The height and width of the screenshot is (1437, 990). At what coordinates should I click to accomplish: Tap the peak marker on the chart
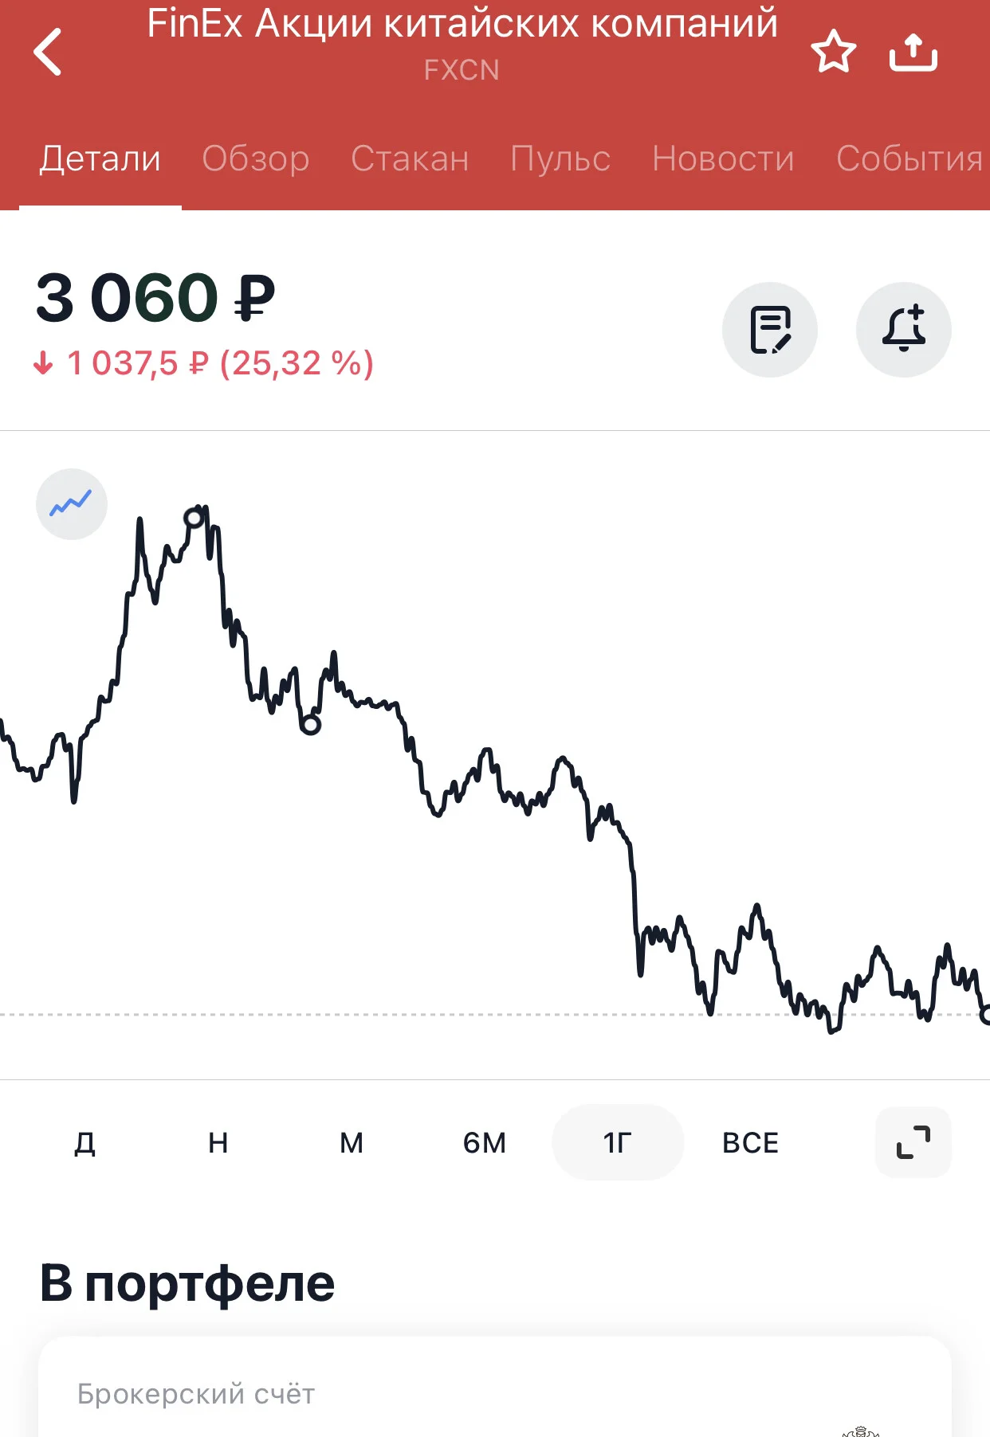(x=194, y=519)
